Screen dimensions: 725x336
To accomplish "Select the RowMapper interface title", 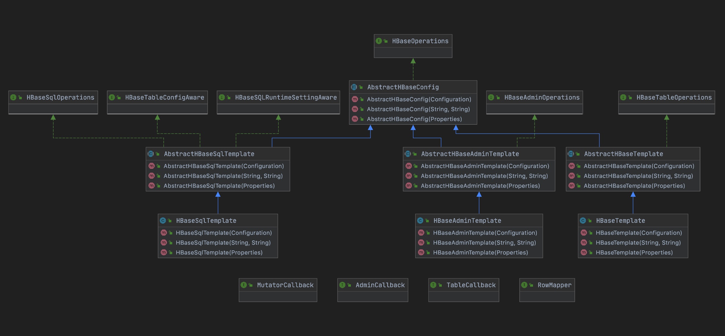I will [x=554, y=285].
